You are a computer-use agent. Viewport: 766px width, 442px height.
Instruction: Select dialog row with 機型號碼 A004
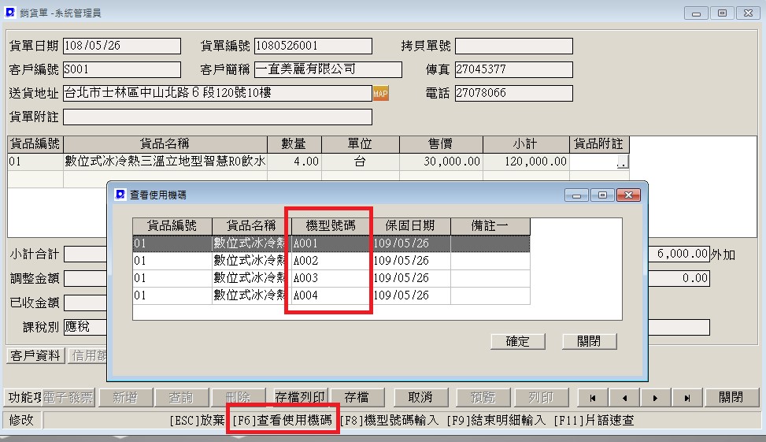(331, 295)
